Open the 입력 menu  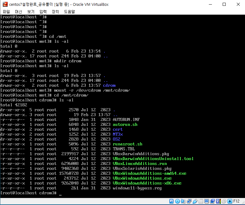43,12
